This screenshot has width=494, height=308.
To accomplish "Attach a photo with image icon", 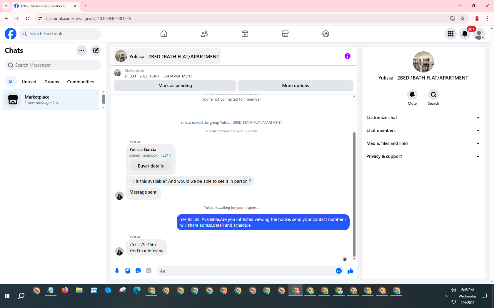I will pos(128,271).
